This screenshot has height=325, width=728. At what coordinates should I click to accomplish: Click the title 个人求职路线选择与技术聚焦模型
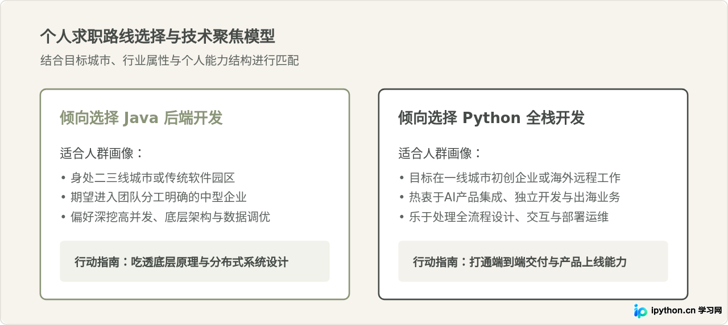158,36
